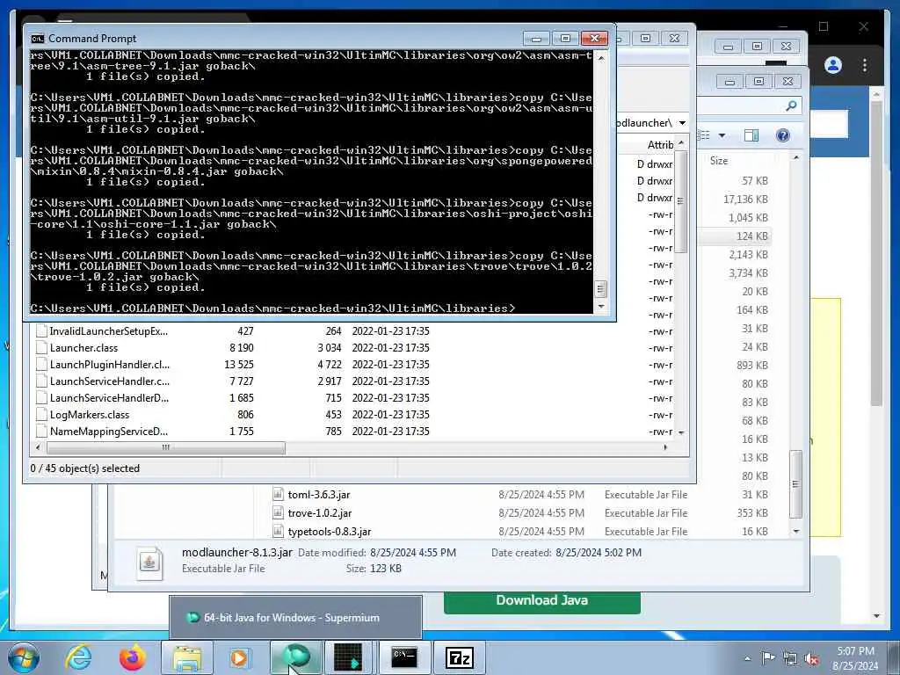Click the jar icon beside typetools-0.8.3.jar
The width and height of the screenshot is (900, 675).
(278, 531)
